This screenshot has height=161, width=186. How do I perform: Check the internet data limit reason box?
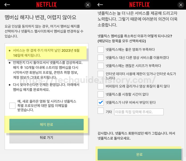tap(101, 74)
